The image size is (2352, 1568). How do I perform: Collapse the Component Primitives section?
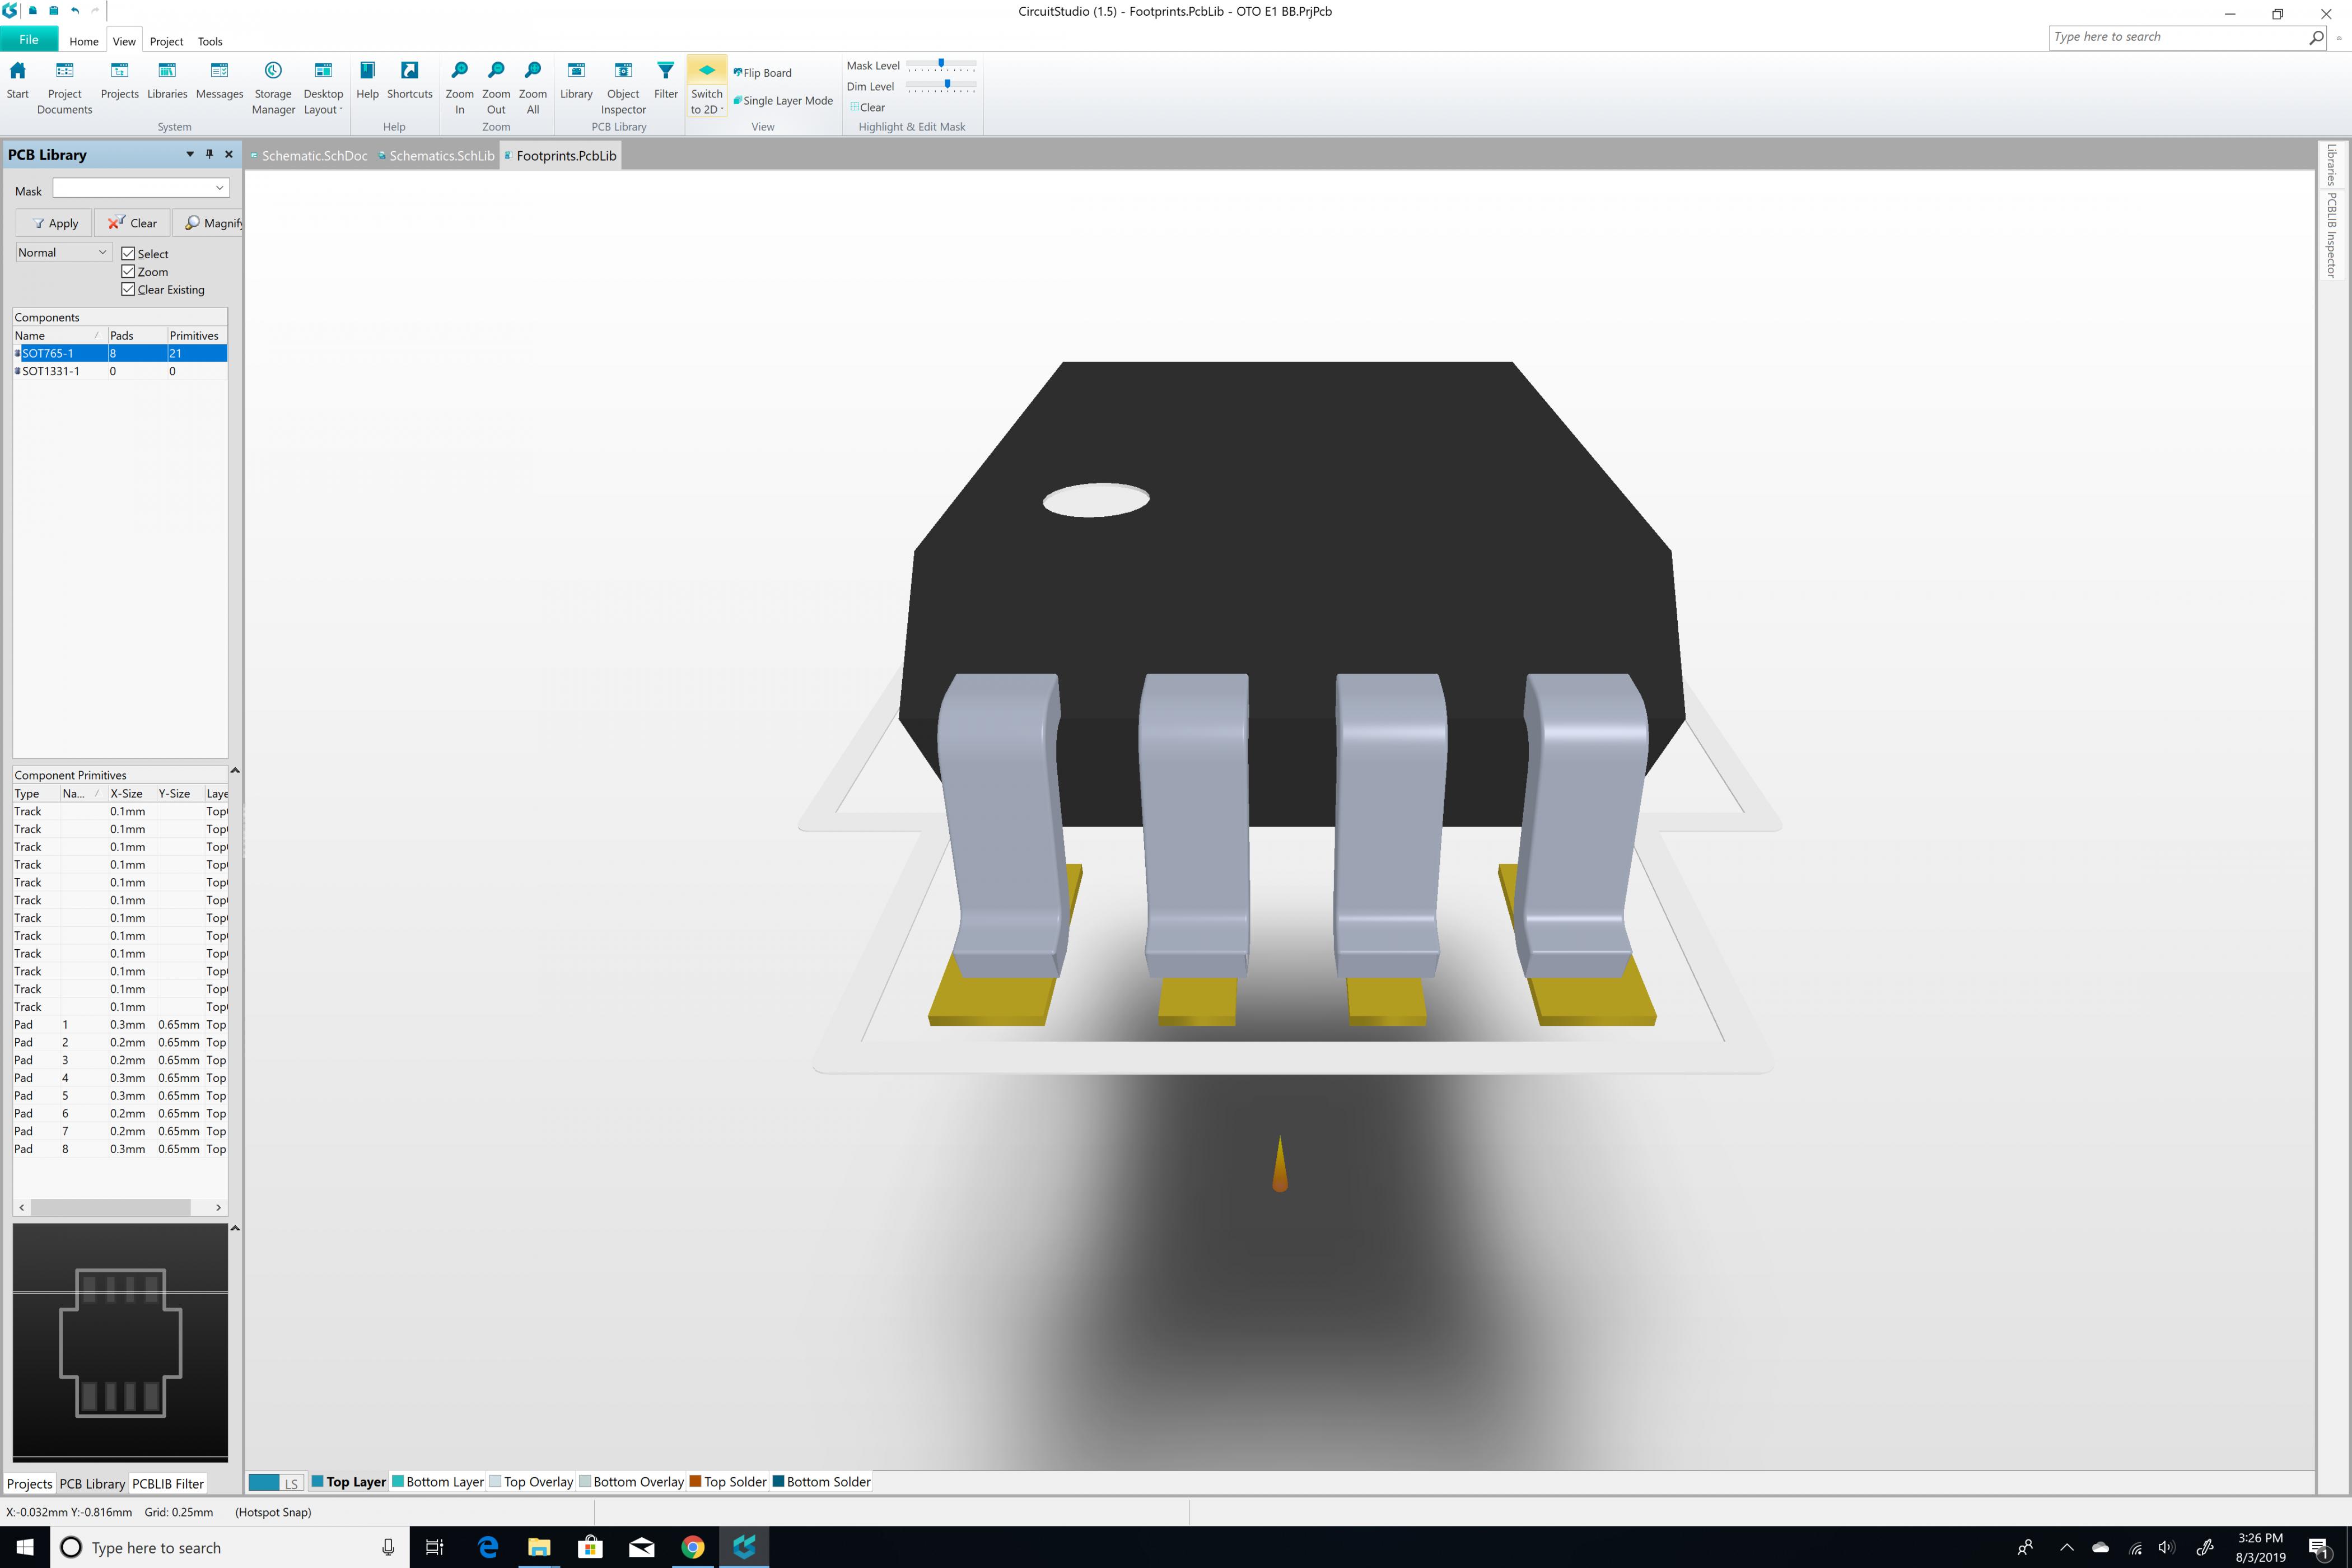tap(235, 771)
